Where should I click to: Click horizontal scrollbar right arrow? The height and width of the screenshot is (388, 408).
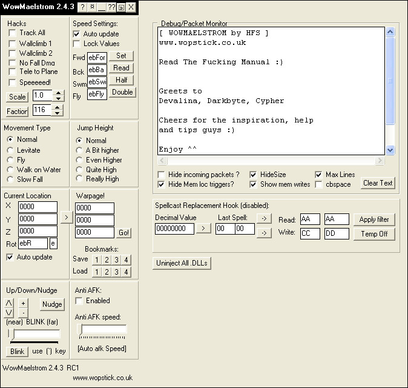click(x=380, y=160)
